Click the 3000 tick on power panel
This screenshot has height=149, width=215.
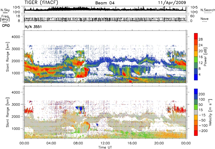[16, 49]
